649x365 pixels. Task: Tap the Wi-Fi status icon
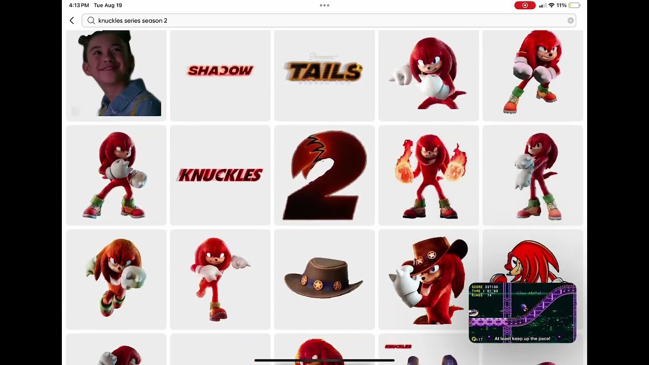[x=551, y=6]
